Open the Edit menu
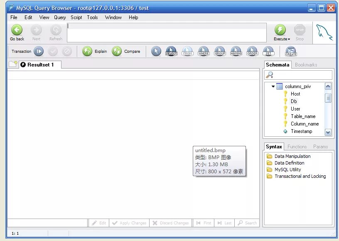 pos(28,17)
